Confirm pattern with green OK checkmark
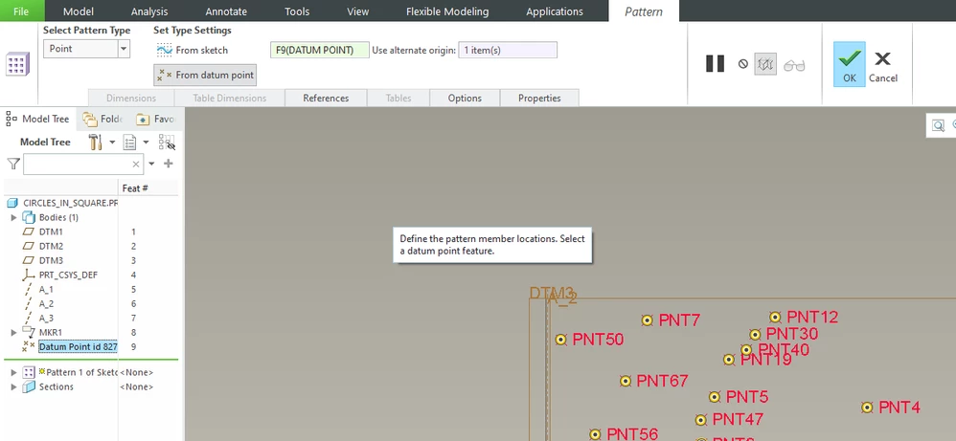956x441 pixels. click(850, 64)
